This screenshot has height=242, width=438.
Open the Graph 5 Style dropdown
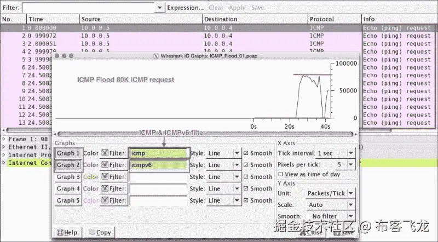click(224, 200)
